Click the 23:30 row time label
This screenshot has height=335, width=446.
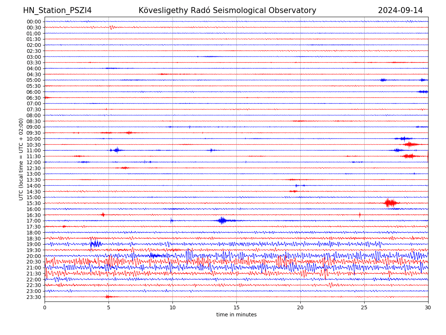[x=33, y=297]
